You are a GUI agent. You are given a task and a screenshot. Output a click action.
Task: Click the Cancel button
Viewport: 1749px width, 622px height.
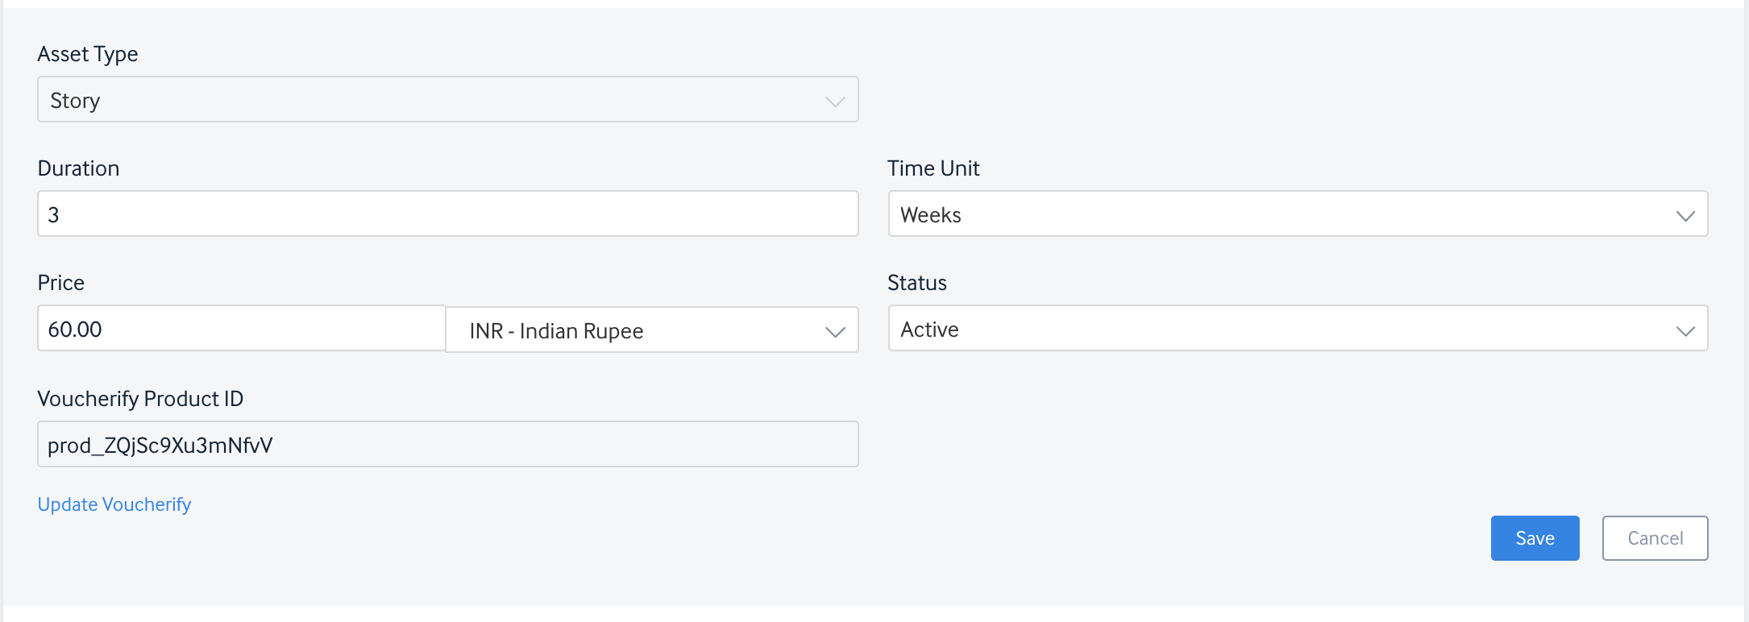pyautogui.click(x=1655, y=538)
